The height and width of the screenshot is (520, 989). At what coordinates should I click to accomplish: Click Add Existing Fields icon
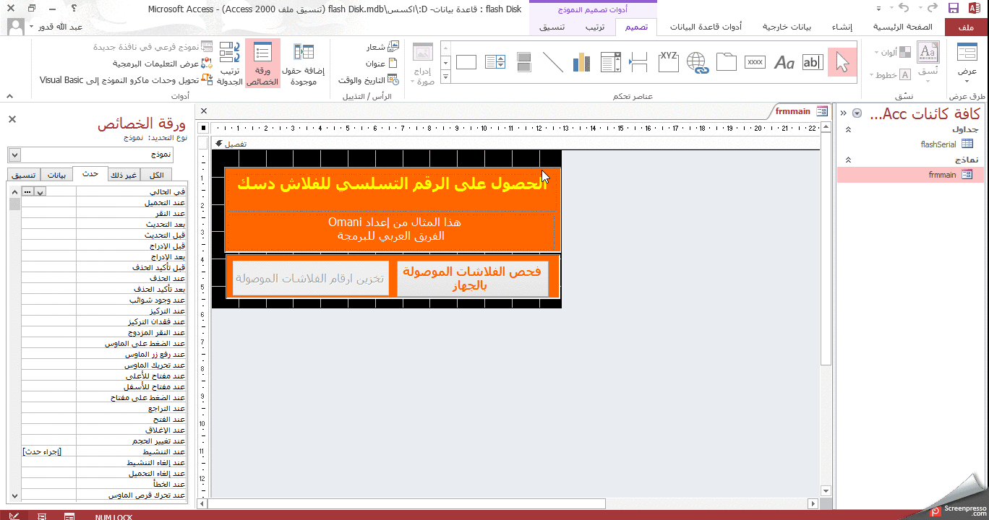304,64
